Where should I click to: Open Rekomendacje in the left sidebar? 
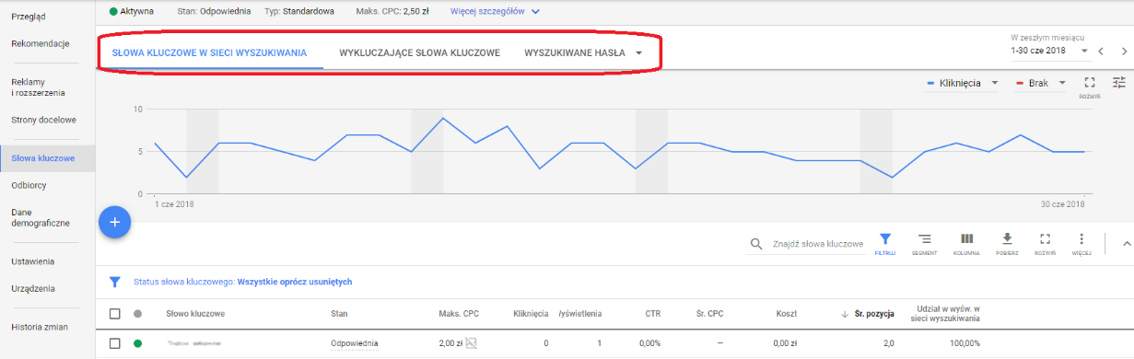[41, 43]
